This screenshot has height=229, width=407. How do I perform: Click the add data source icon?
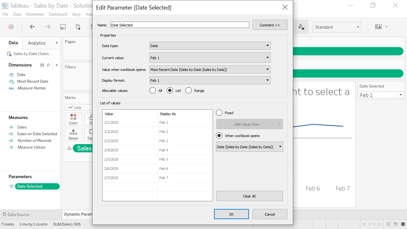(78, 27)
